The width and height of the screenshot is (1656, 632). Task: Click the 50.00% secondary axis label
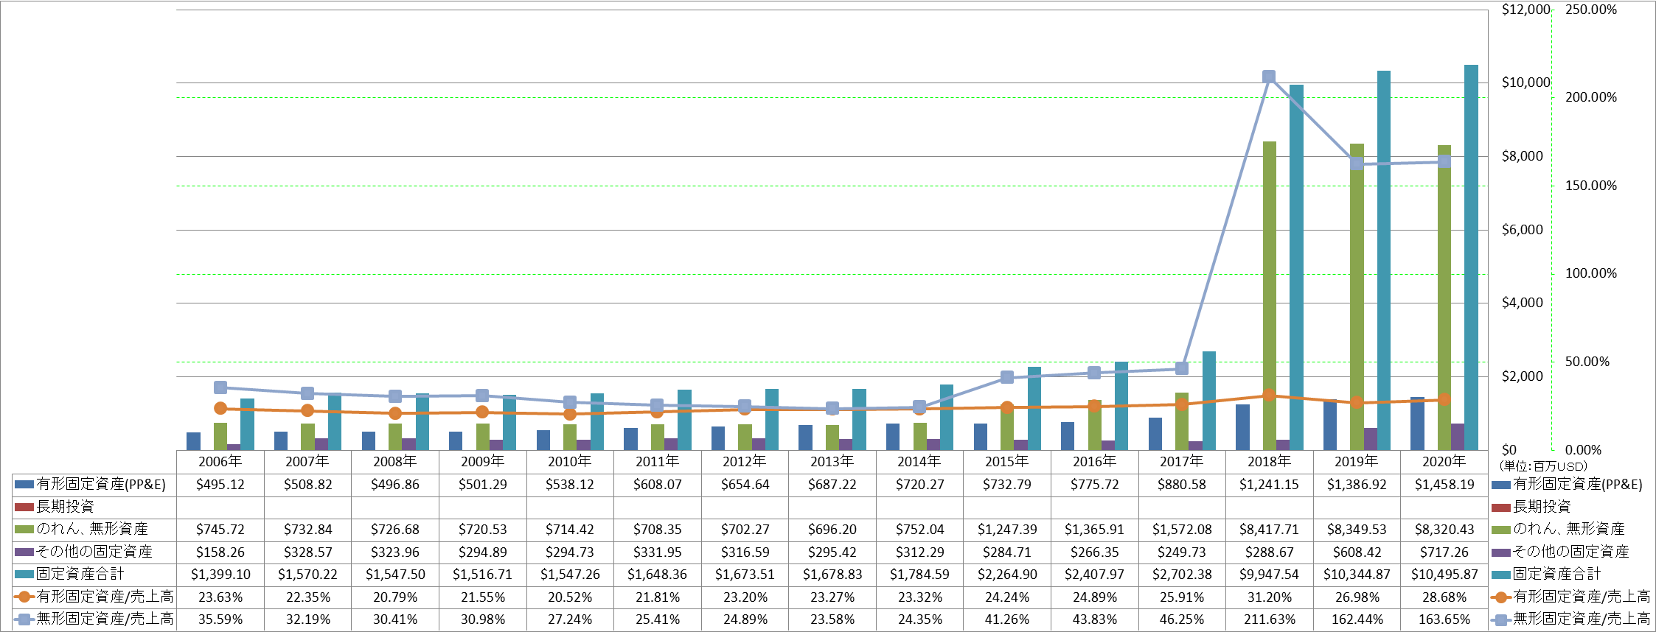tap(1587, 362)
